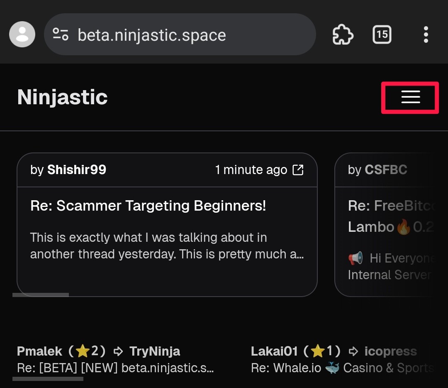Open the CSFBC author link
Screen dimensions: 448x388
386,169
